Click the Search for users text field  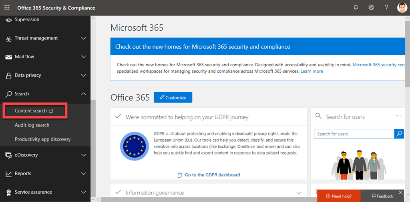click(354, 134)
